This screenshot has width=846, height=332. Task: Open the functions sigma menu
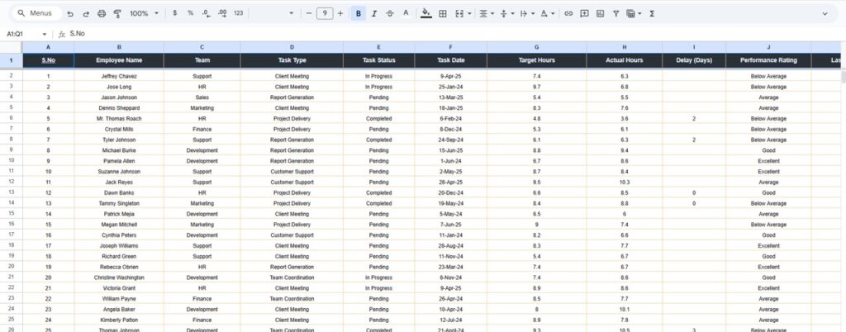pyautogui.click(x=652, y=13)
